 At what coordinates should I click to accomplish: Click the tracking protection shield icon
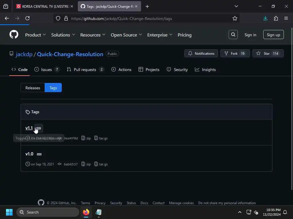(x=58, y=18)
